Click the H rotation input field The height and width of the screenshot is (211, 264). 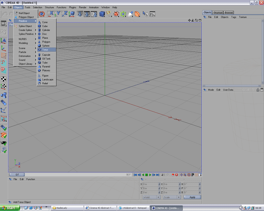[x=191, y=184]
